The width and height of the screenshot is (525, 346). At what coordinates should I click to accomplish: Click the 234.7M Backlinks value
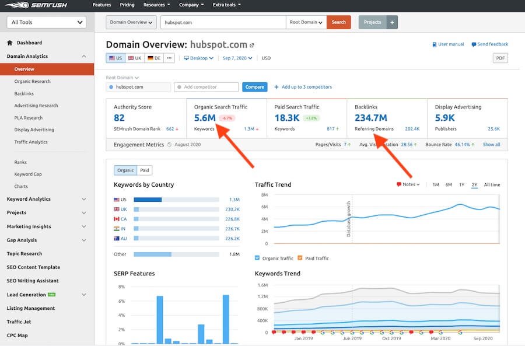(x=371, y=118)
